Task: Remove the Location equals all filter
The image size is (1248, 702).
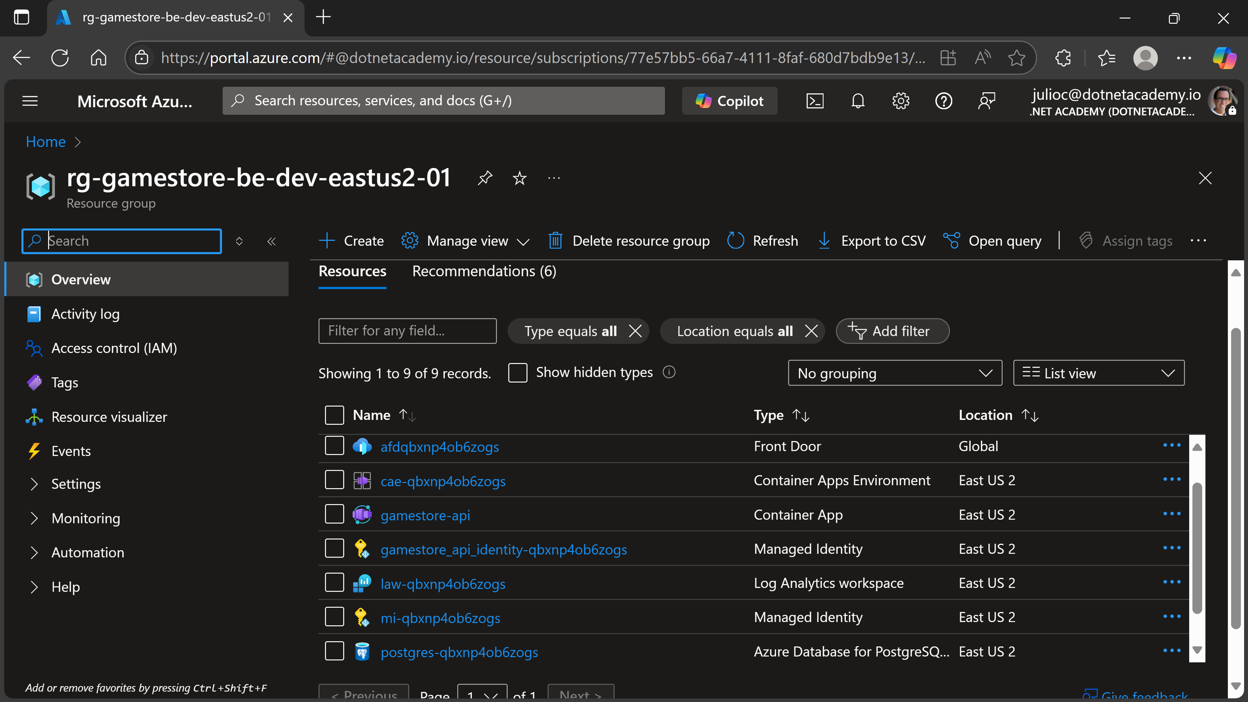Action: 812,331
